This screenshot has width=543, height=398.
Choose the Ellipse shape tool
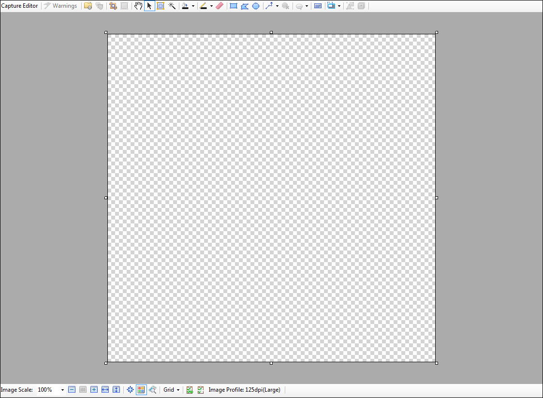pos(255,6)
